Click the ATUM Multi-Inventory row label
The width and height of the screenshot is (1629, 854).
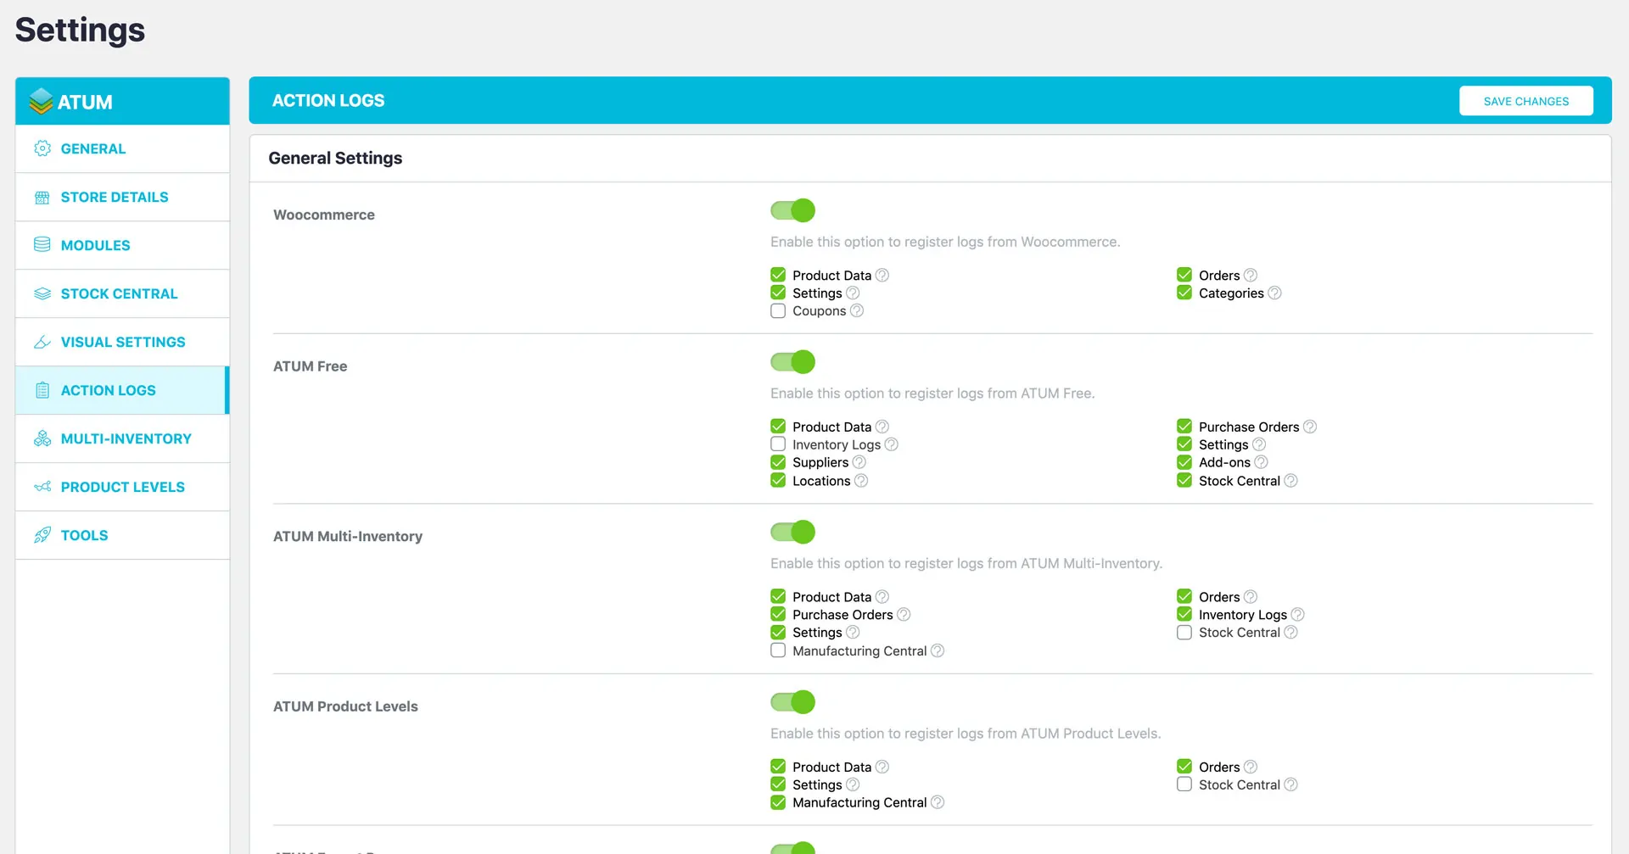click(348, 536)
